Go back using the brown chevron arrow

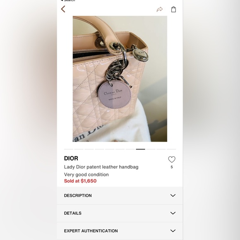pos(63,9)
